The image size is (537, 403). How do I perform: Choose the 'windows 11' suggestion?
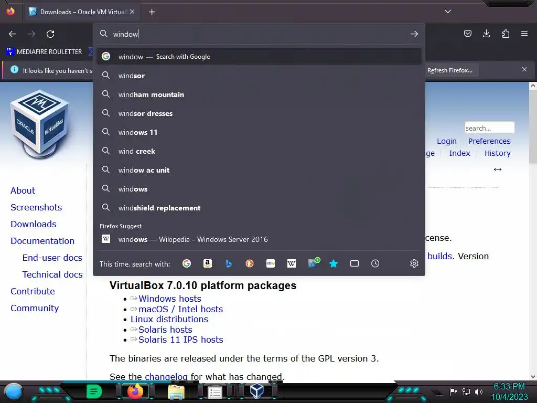pyautogui.click(x=259, y=132)
